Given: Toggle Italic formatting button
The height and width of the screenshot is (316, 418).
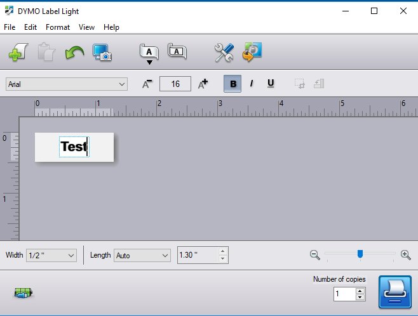Looking at the screenshot, I should (x=251, y=84).
